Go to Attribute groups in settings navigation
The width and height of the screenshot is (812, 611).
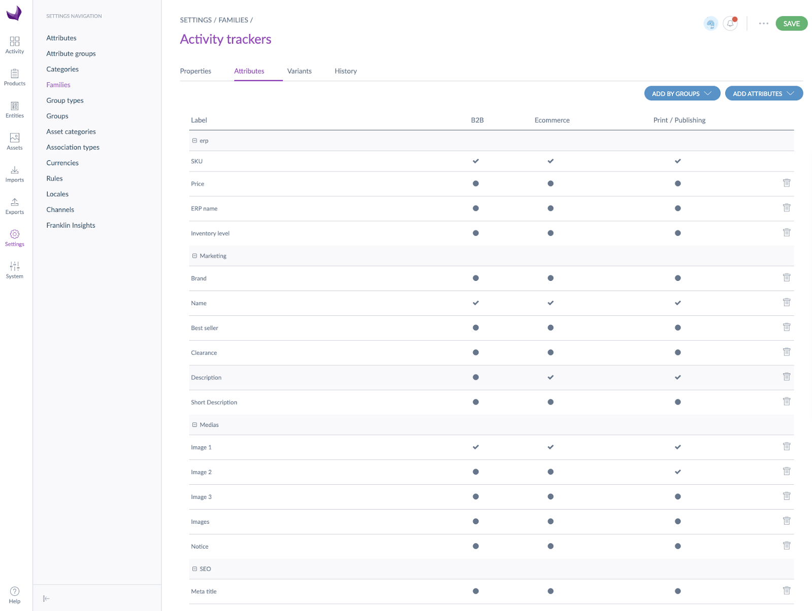click(71, 54)
